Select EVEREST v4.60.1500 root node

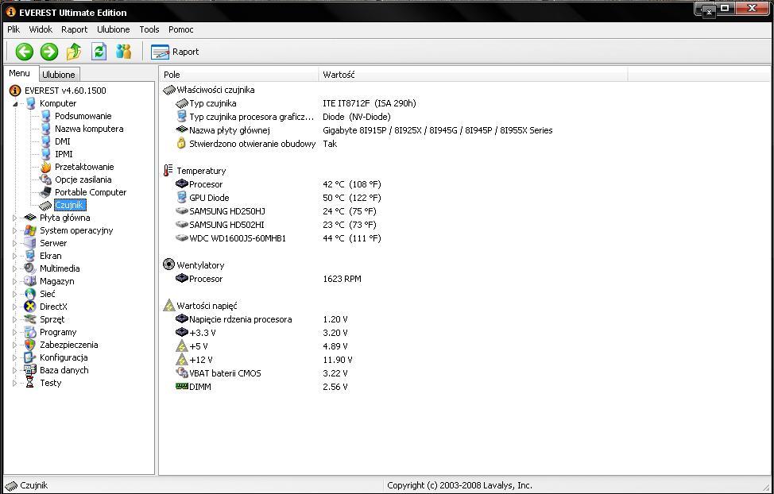coord(65,91)
